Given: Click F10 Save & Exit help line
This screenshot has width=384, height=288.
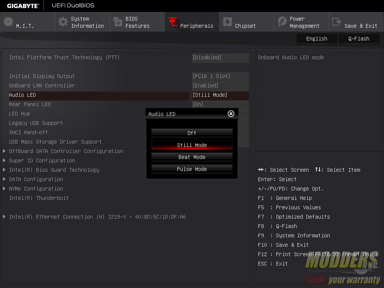Looking at the screenshot, I should pos(283,245).
